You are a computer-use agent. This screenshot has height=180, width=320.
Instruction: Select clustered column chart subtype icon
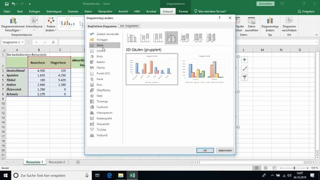click(x=131, y=38)
